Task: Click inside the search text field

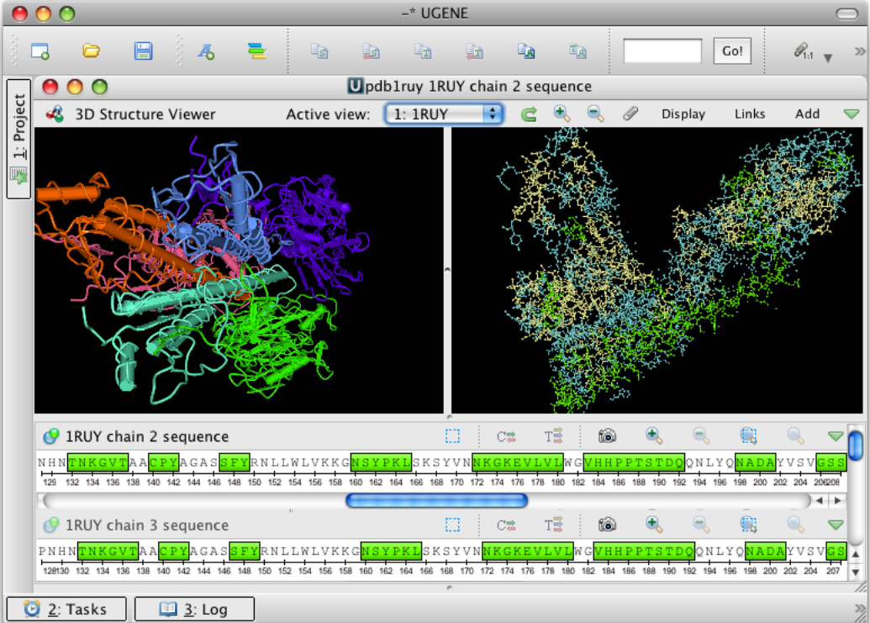Action: coord(662,50)
